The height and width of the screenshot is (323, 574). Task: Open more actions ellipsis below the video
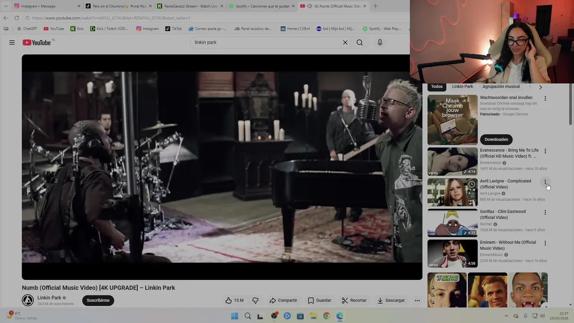tap(417, 301)
